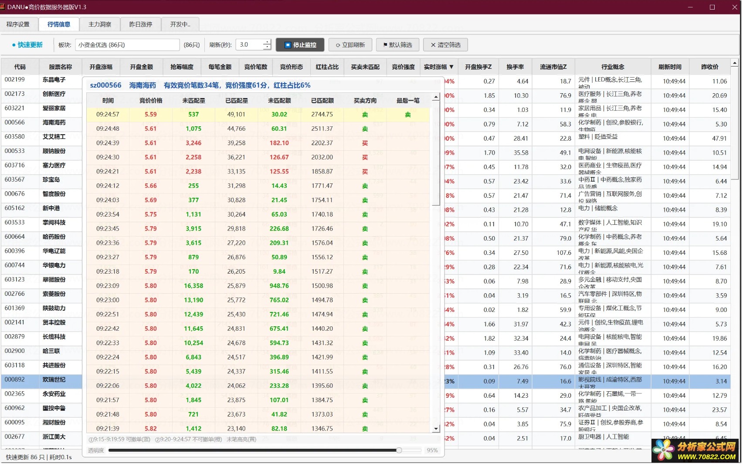Apply the 默认筛选 flag filter button
Viewport: 743px width, 464px height.
[x=397, y=45]
